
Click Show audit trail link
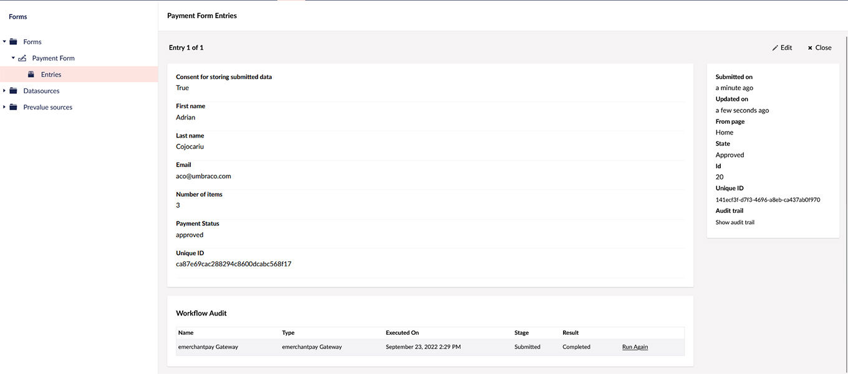(x=735, y=222)
